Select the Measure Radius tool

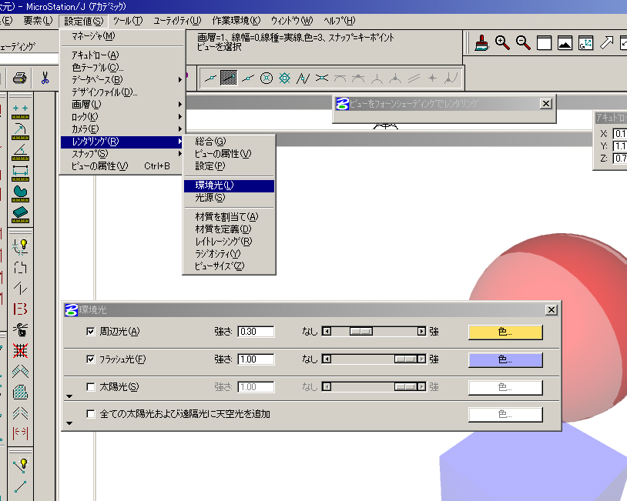(20, 132)
